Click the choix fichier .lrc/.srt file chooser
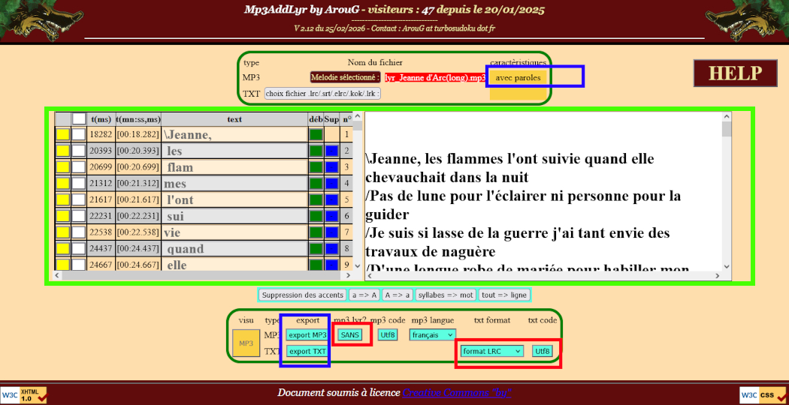789x405 pixels. pyautogui.click(x=322, y=94)
